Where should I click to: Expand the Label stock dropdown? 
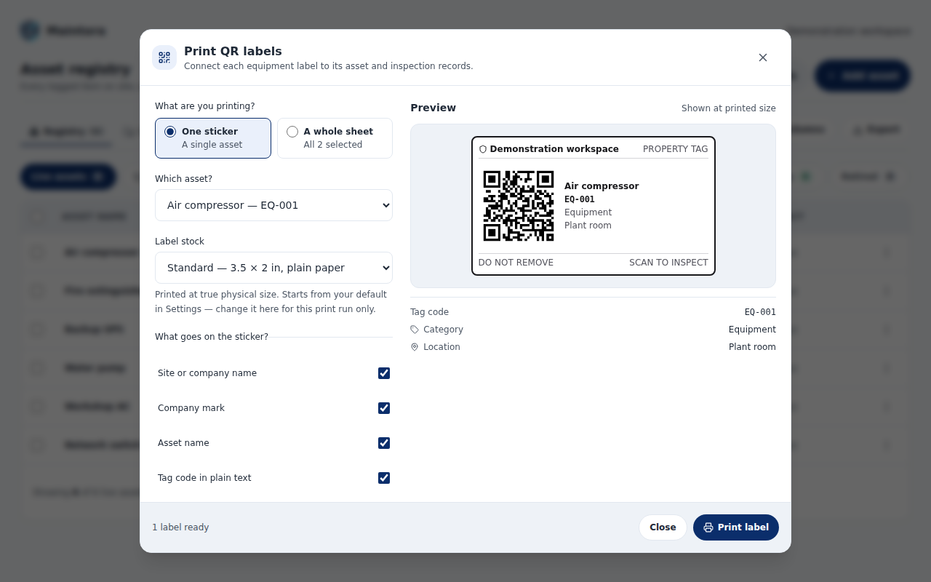click(x=273, y=268)
